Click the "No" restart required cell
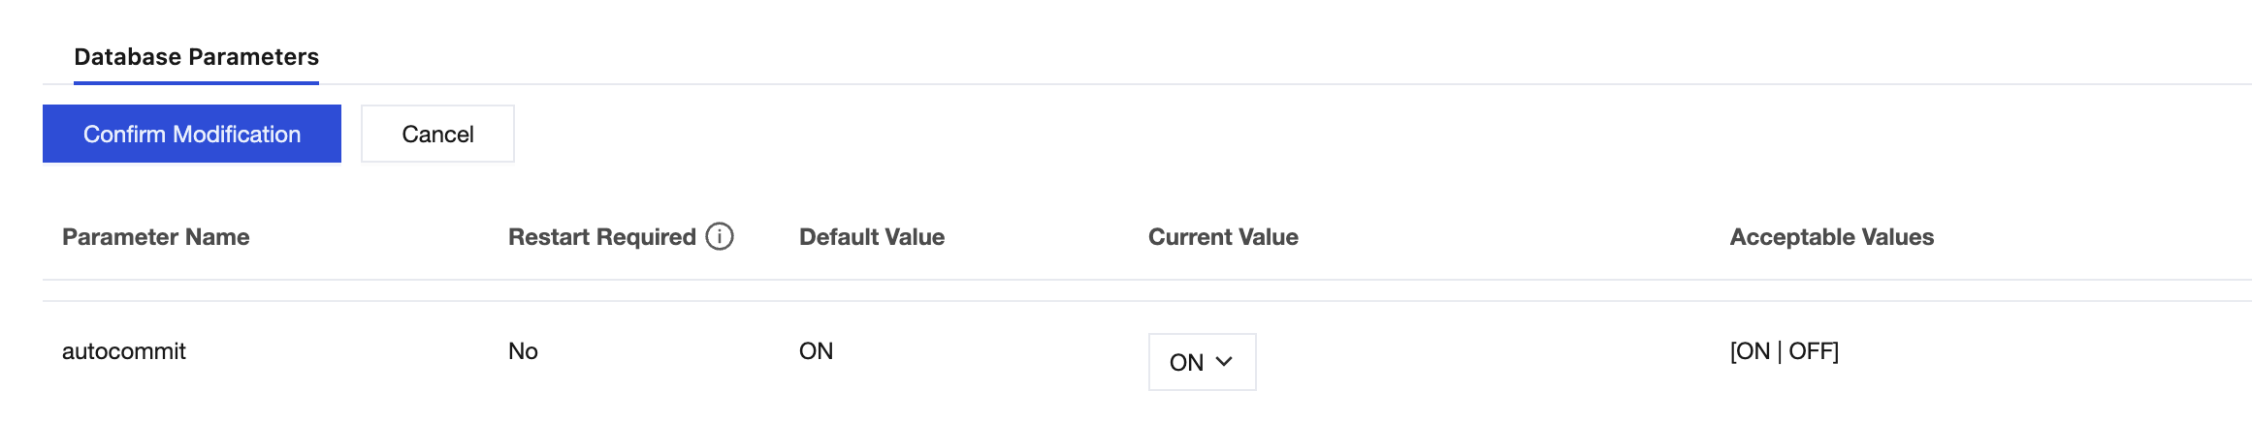 [x=523, y=351]
